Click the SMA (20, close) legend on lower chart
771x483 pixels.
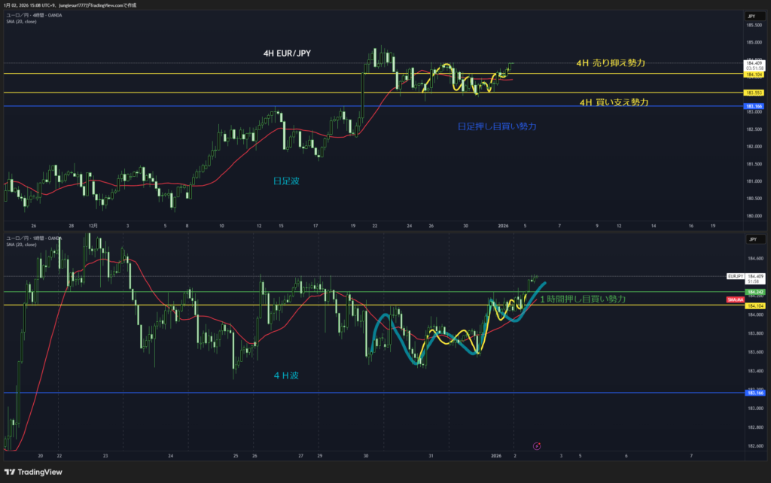pos(21,245)
